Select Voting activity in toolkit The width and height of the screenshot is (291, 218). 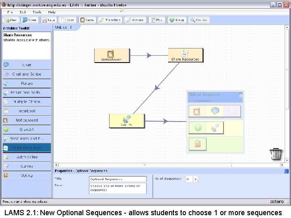click(27, 175)
